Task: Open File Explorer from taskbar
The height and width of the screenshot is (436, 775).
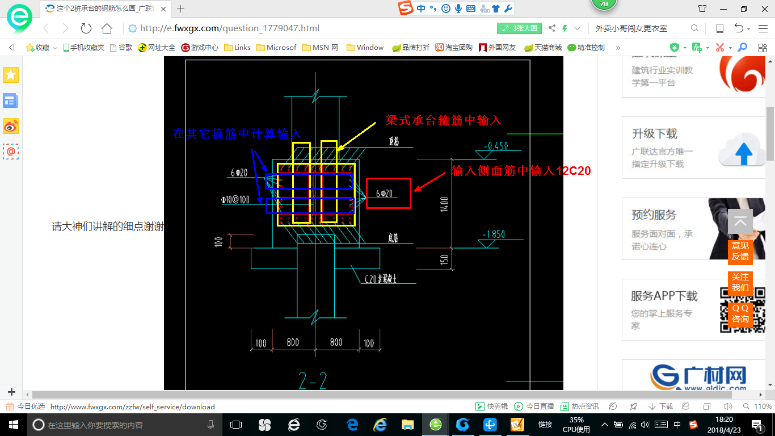Action: click(x=407, y=425)
